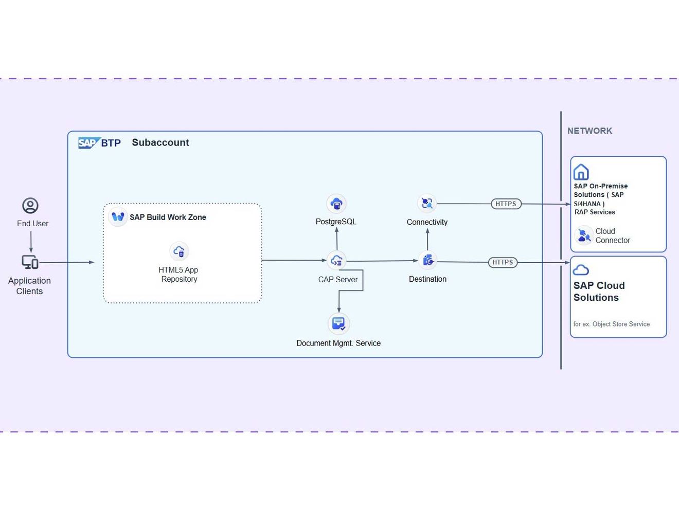
Task: Click the CAP Server icon
Action: 336,261
